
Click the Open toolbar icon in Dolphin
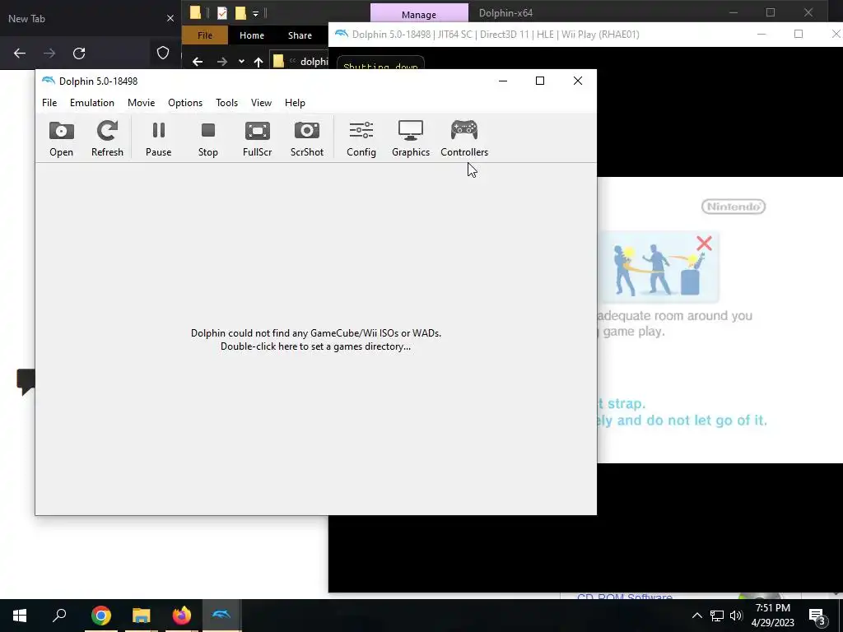pyautogui.click(x=61, y=138)
